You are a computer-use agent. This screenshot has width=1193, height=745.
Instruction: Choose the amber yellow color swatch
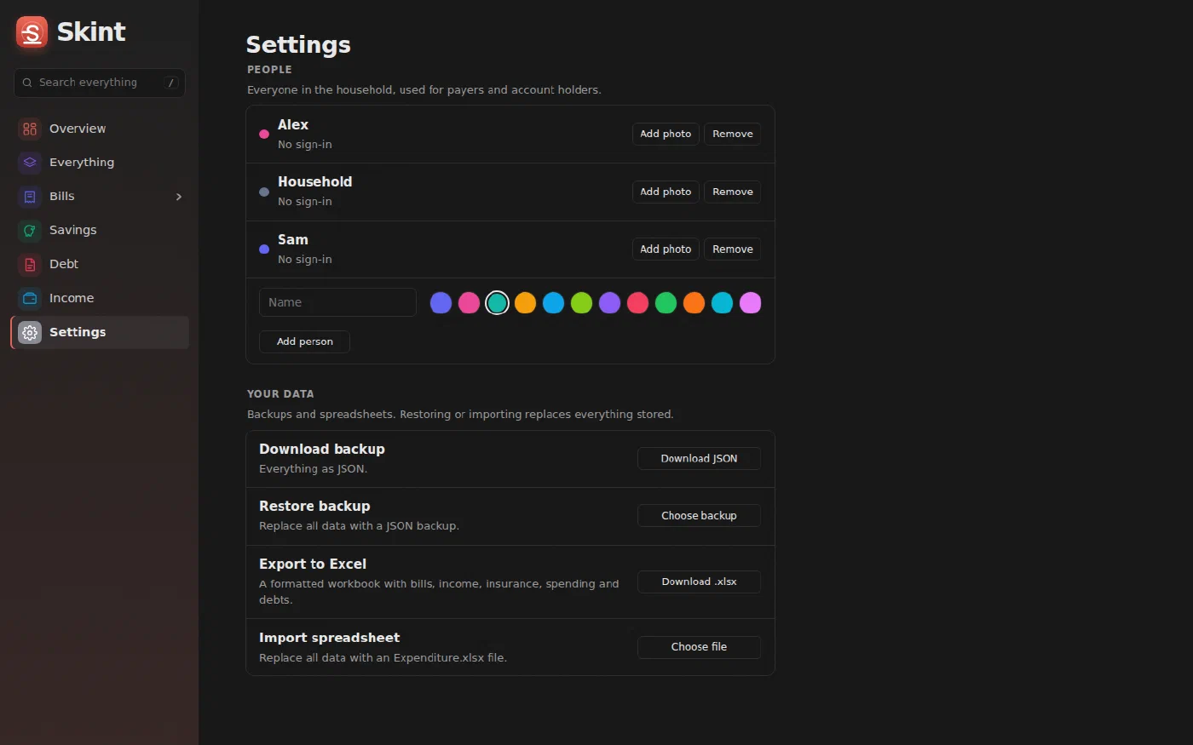525,303
